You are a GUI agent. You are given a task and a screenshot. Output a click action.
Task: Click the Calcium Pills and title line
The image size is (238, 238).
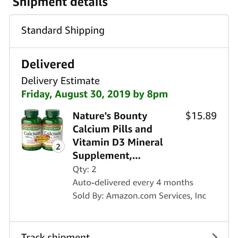tap(112, 129)
